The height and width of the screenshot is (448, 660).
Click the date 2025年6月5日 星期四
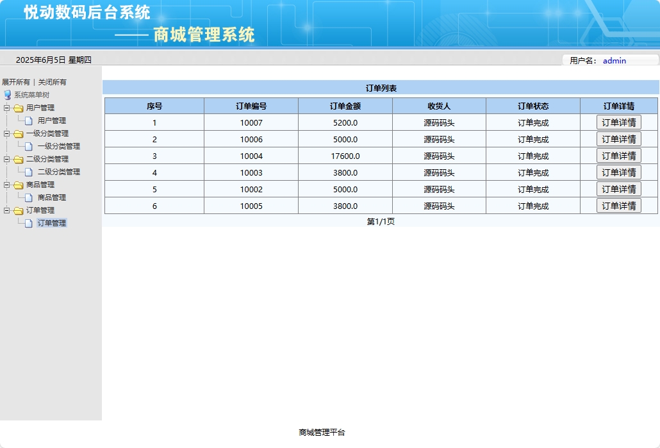coord(53,60)
